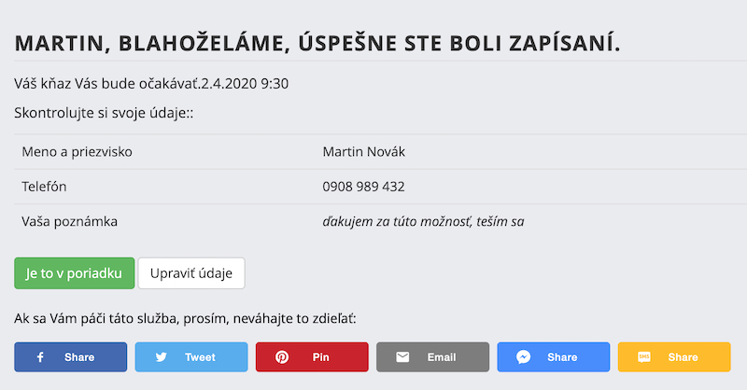Click the Facebook logo icon
This screenshot has height=390, width=747.
pos(40,357)
